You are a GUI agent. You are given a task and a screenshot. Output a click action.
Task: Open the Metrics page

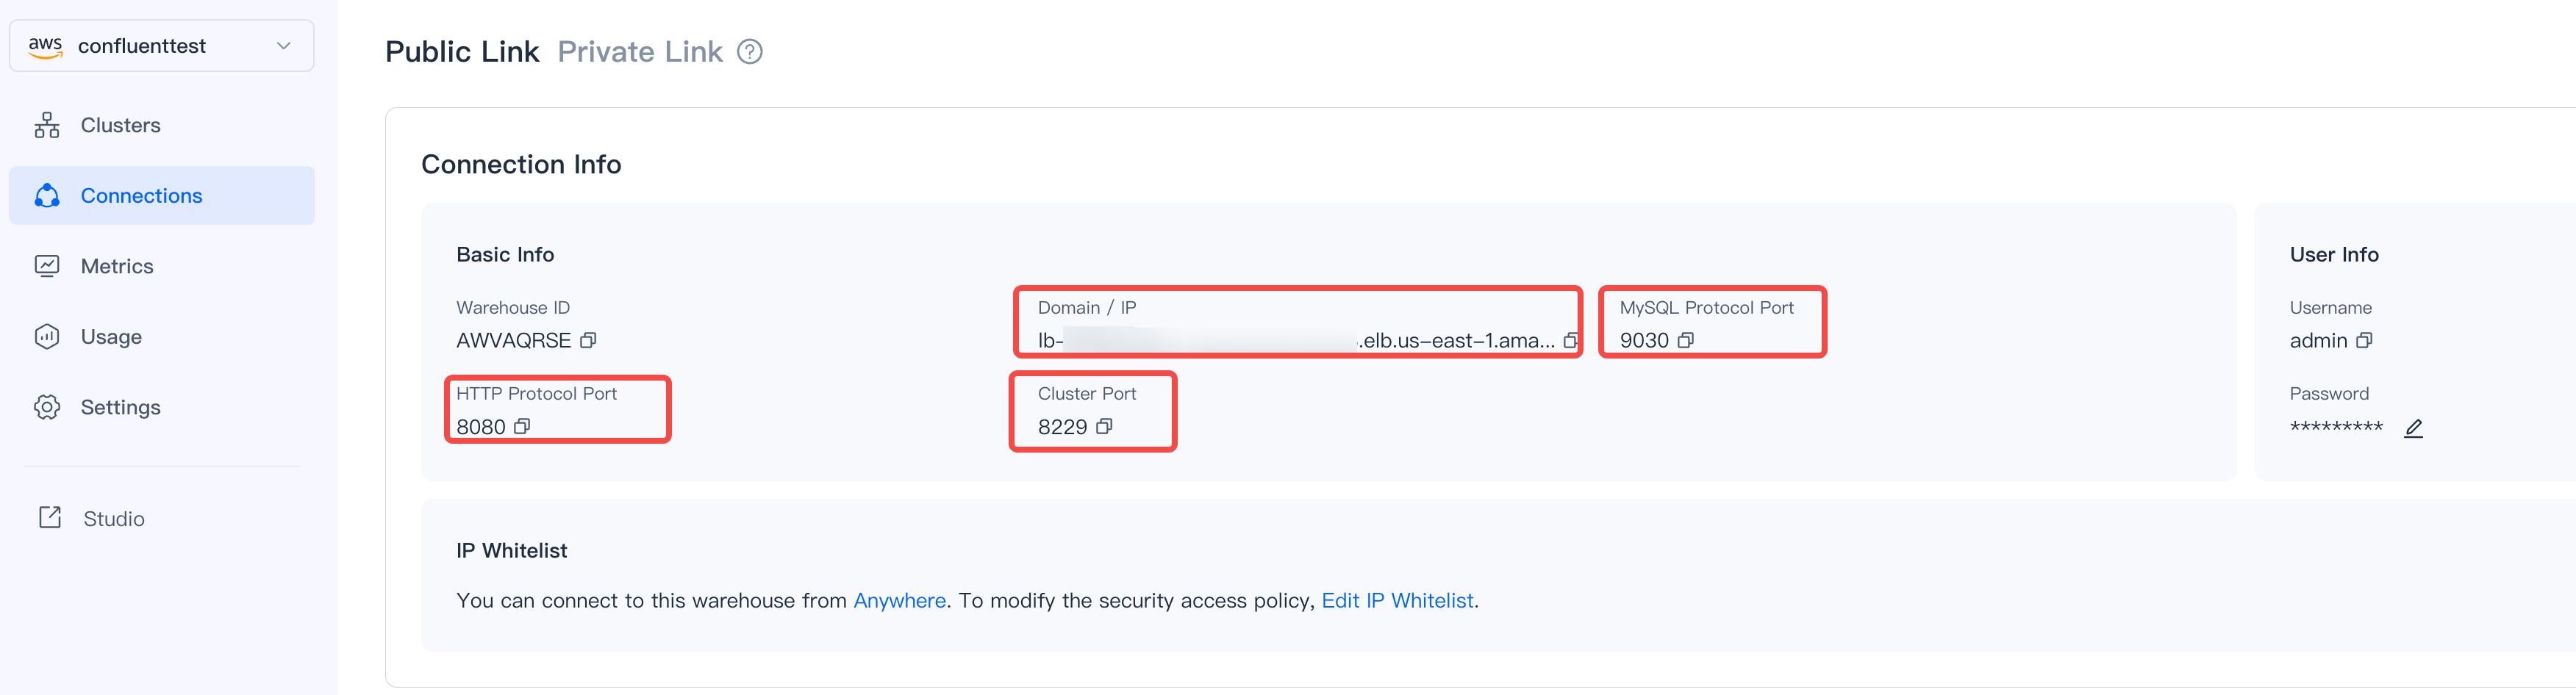point(117,266)
